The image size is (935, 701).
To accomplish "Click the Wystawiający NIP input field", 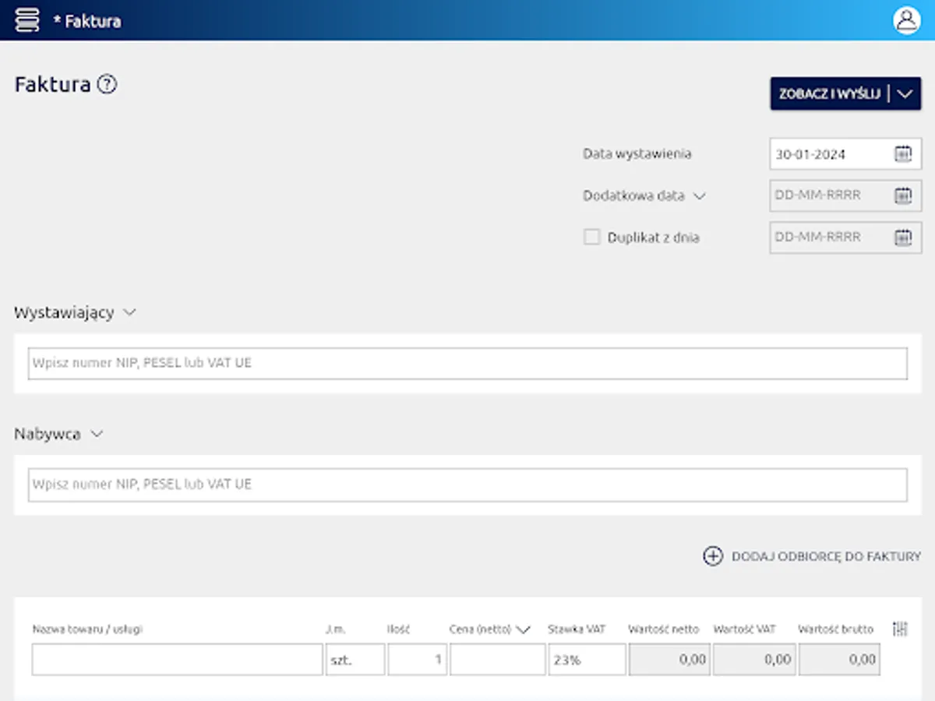I will pos(467,362).
